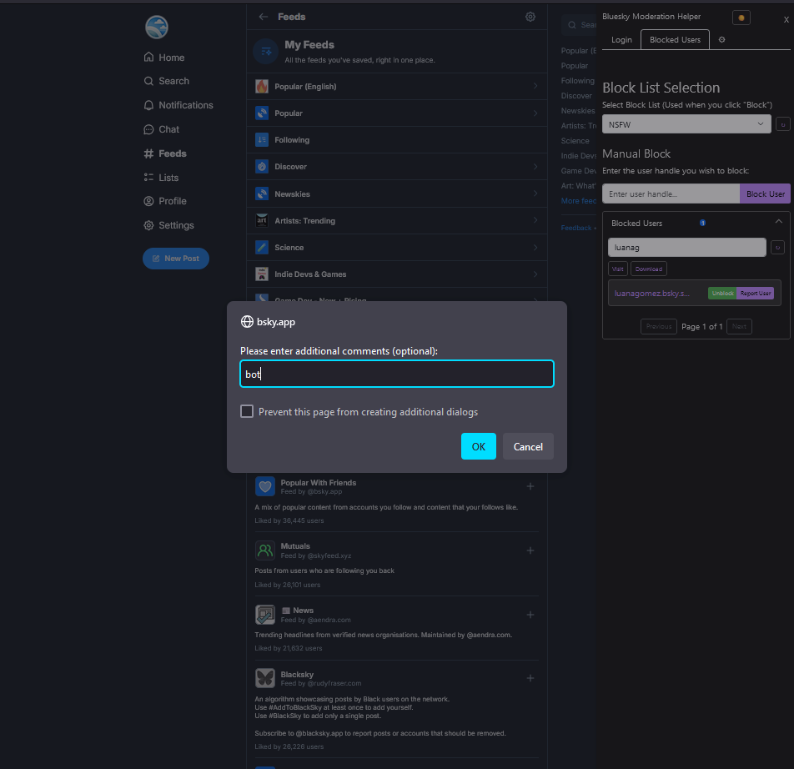Click the Mutuals feed icon

265,550
